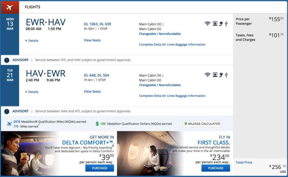The image size is (288, 177).
Task: Click the USB icon on return flight
Action: [x=226, y=75]
